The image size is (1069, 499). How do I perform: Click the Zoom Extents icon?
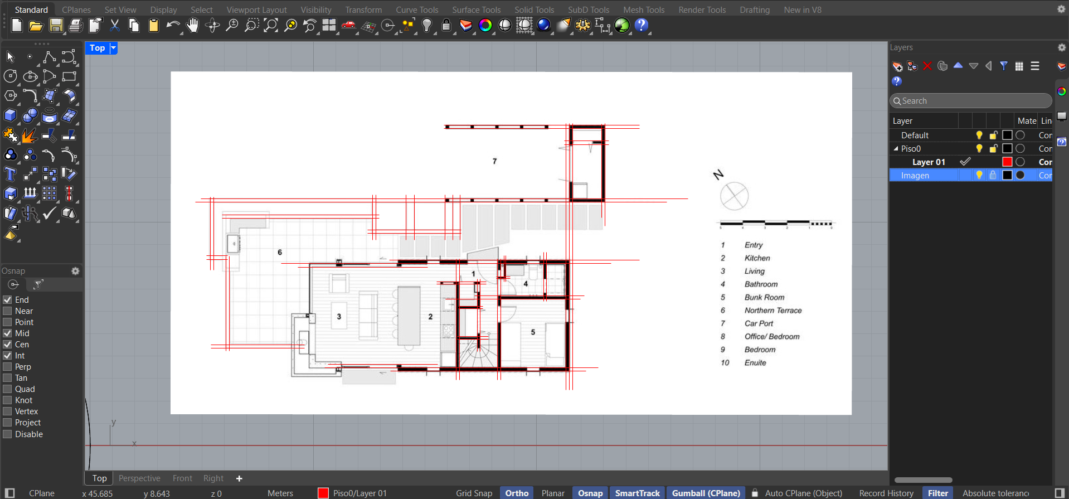(x=271, y=26)
